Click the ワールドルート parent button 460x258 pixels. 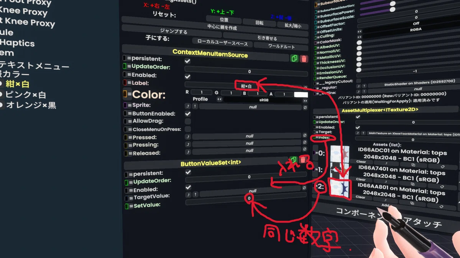pos(281,46)
